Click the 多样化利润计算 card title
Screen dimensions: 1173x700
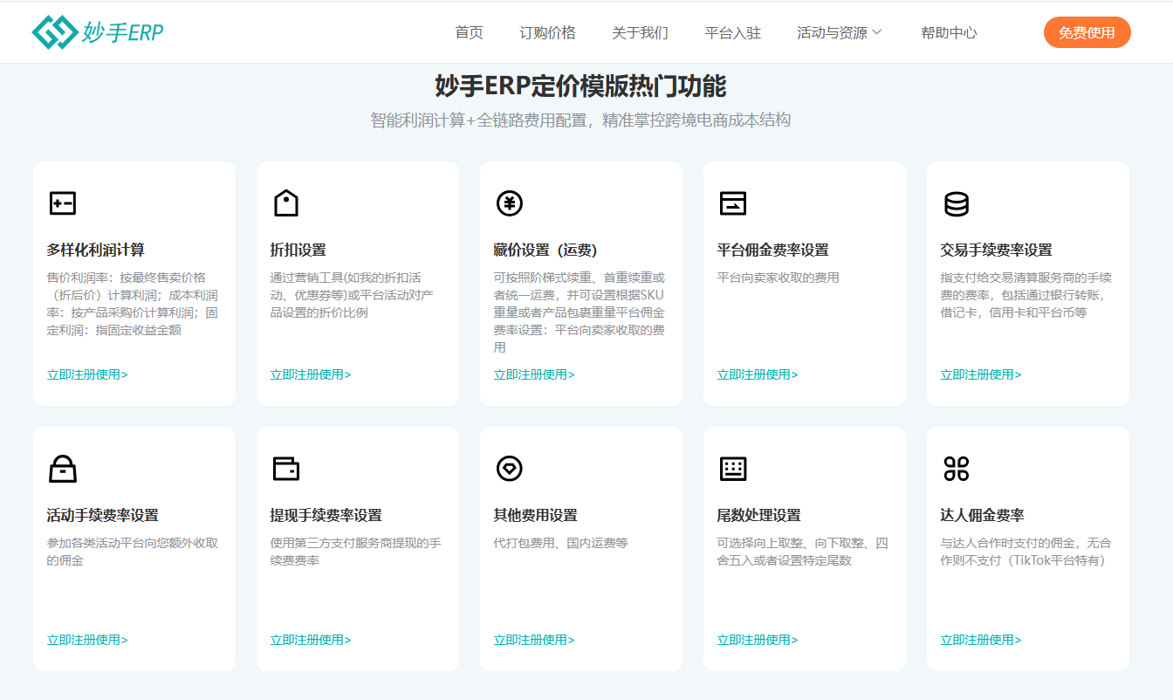pyautogui.click(x=96, y=250)
